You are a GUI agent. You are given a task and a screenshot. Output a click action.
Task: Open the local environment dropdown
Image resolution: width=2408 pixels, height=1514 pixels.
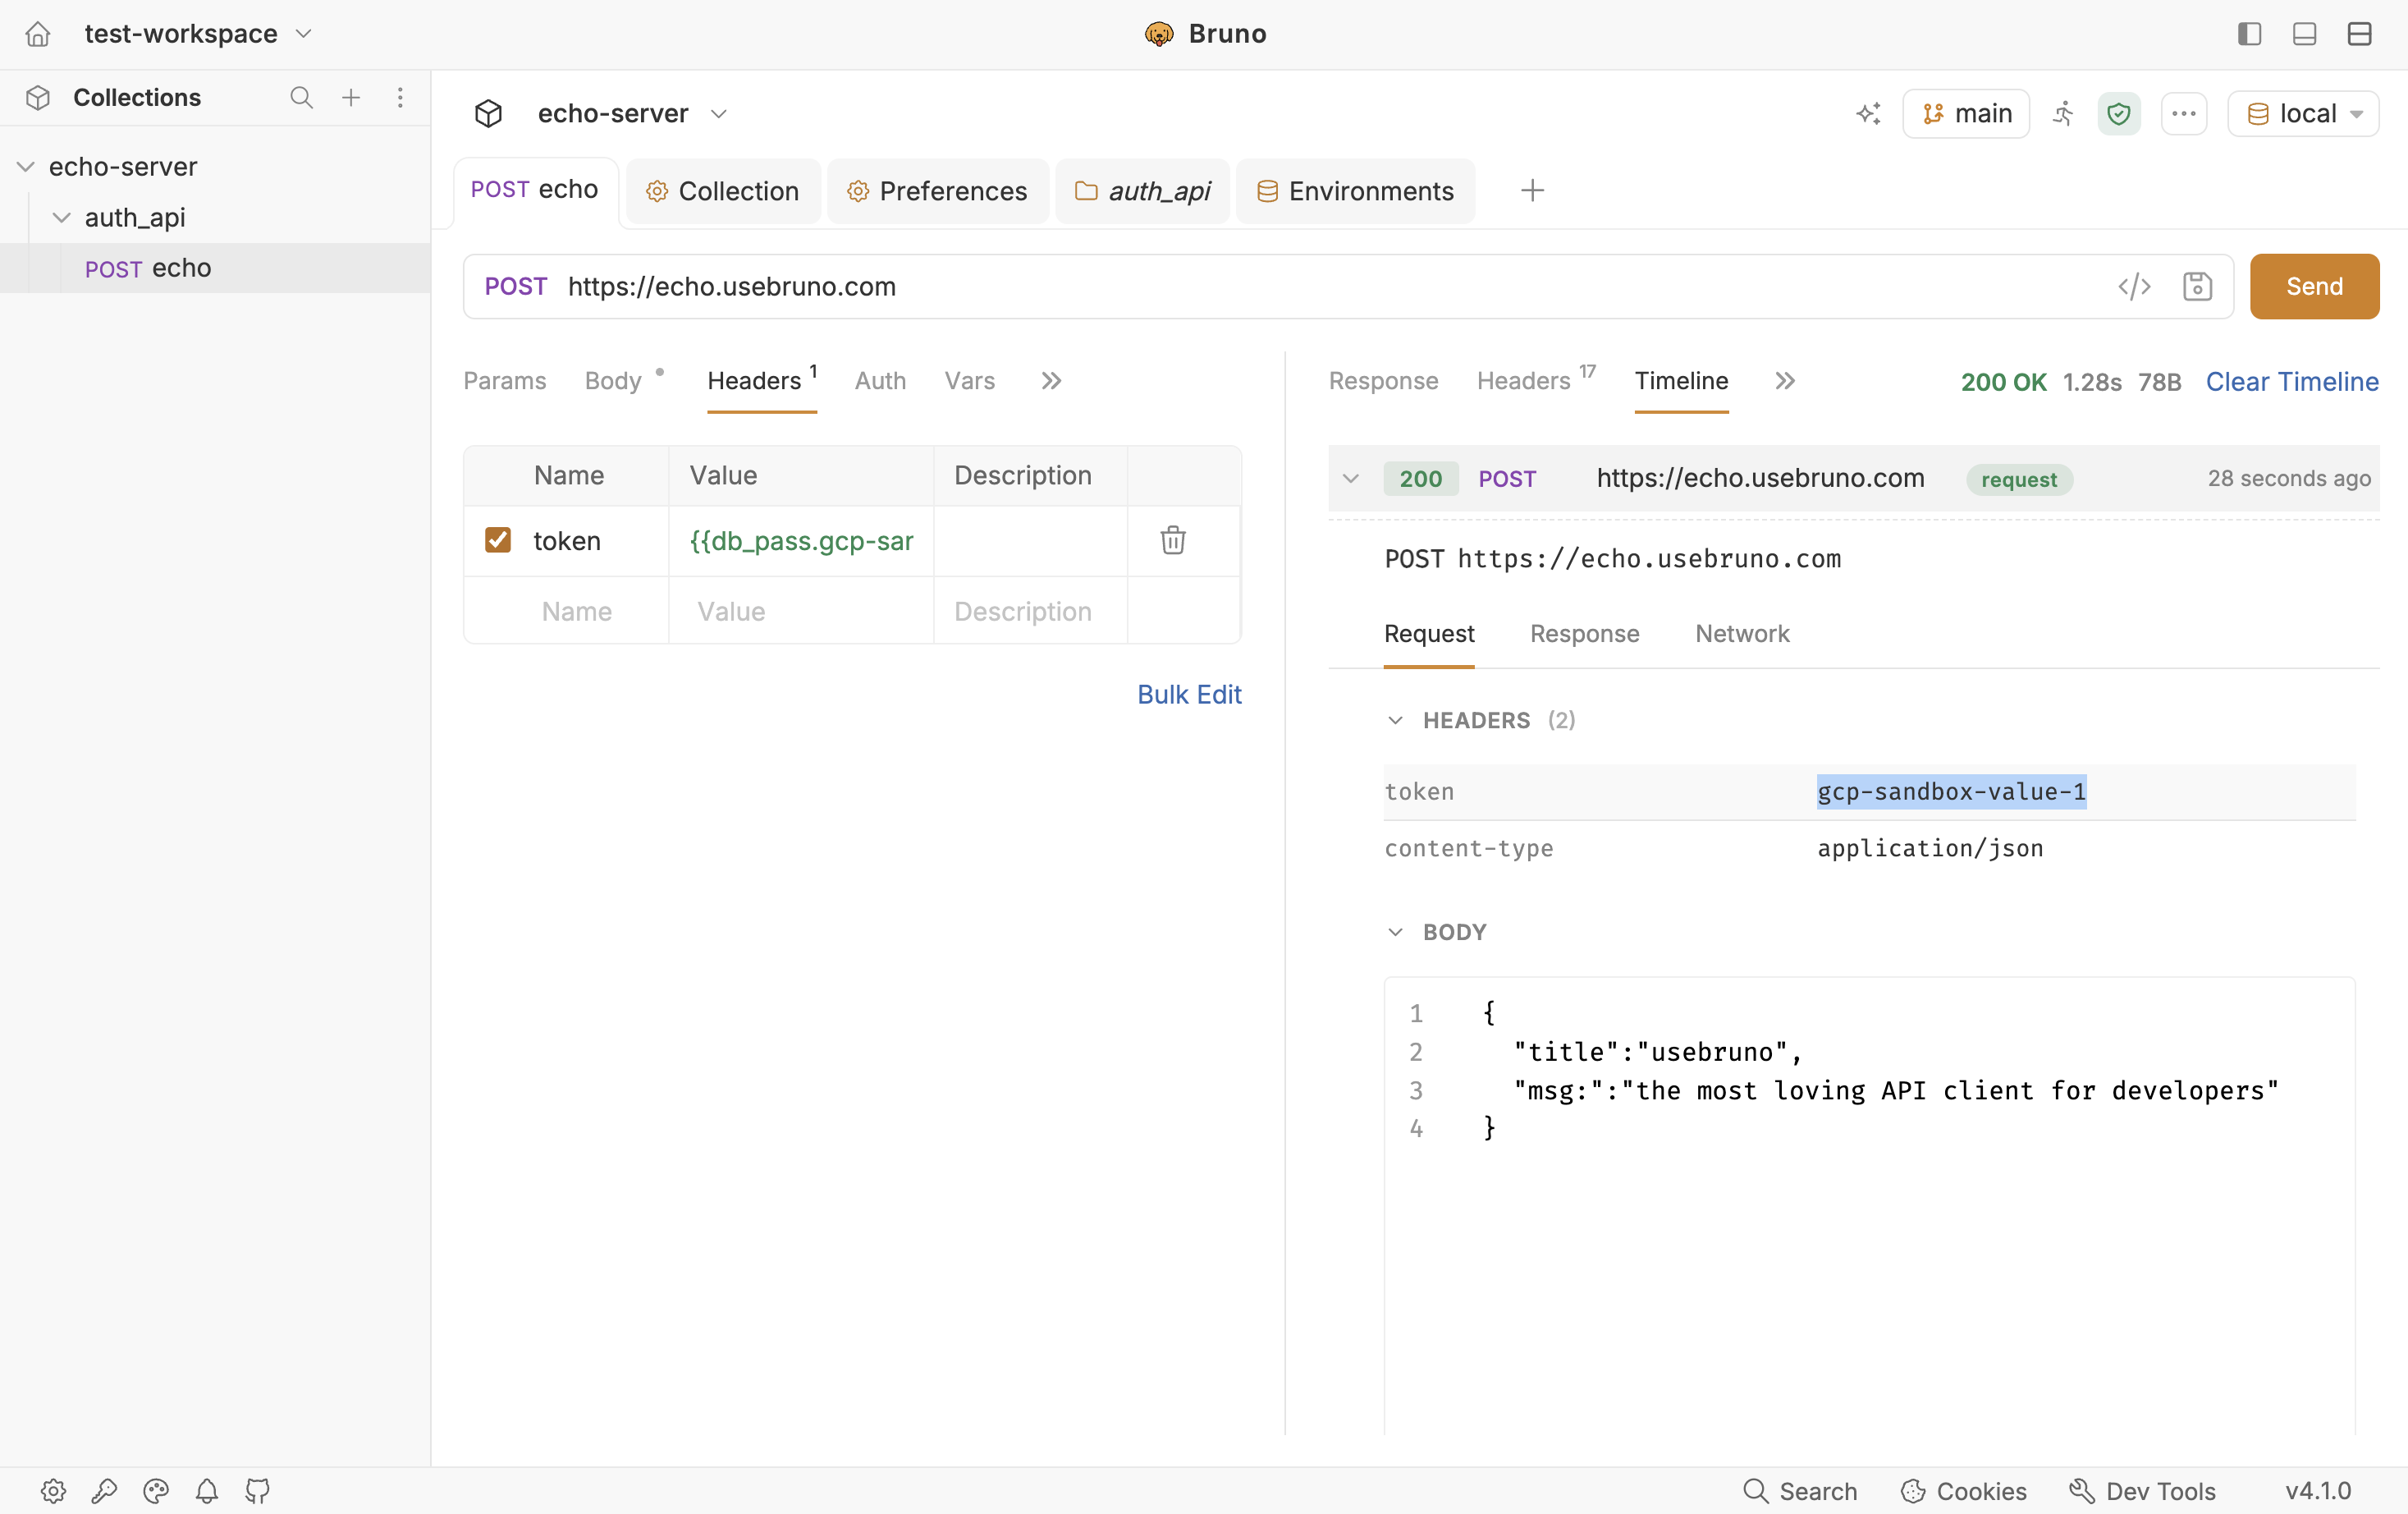tap(2303, 114)
